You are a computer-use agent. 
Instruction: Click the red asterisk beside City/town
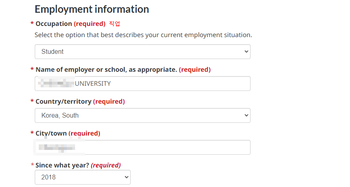pyautogui.click(x=32, y=134)
